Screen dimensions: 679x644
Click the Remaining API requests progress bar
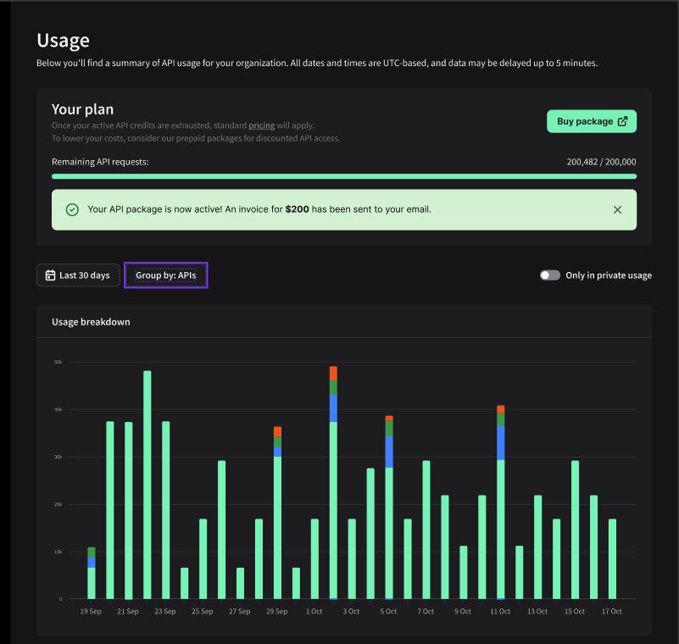click(343, 176)
